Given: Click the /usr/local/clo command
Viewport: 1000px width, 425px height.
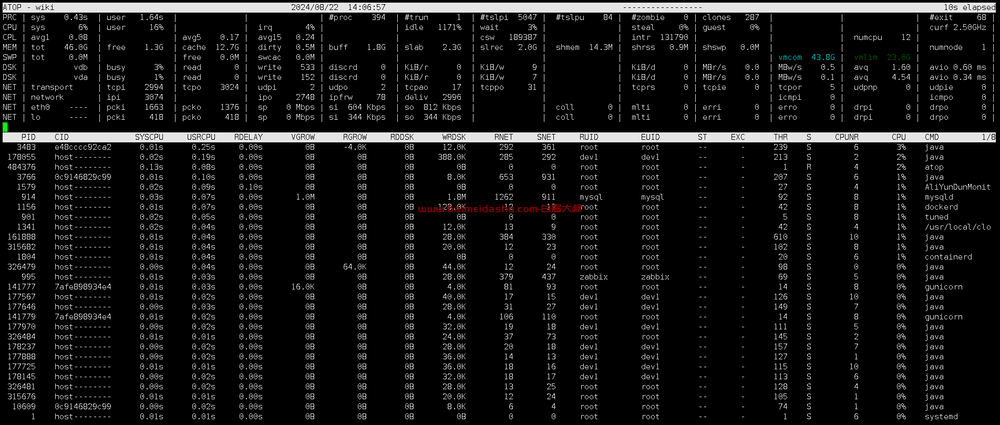Looking at the screenshot, I should coord(958,227).
